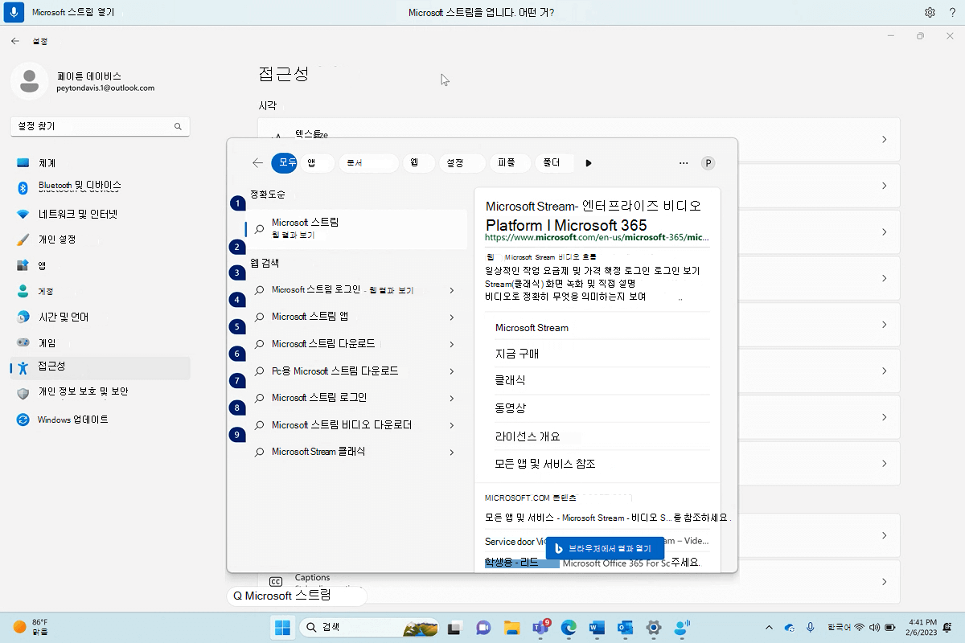Image resolution: width=965 pixels, height=643 pixels.
Task: Open 네트워크 및 인터넷 settings
Action: [100, 215]
